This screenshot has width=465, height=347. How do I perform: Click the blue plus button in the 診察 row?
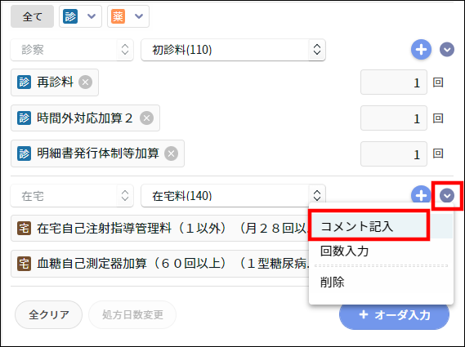421,50
